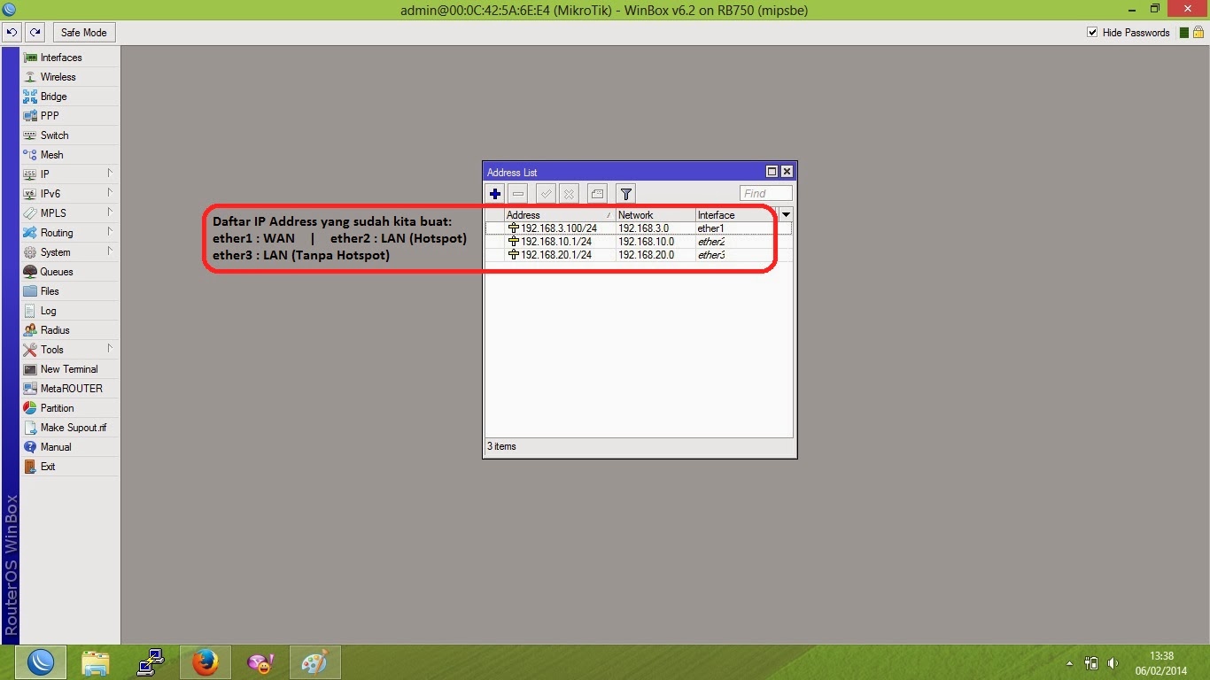Toggle Safe Mode button

tap(83, 33)
